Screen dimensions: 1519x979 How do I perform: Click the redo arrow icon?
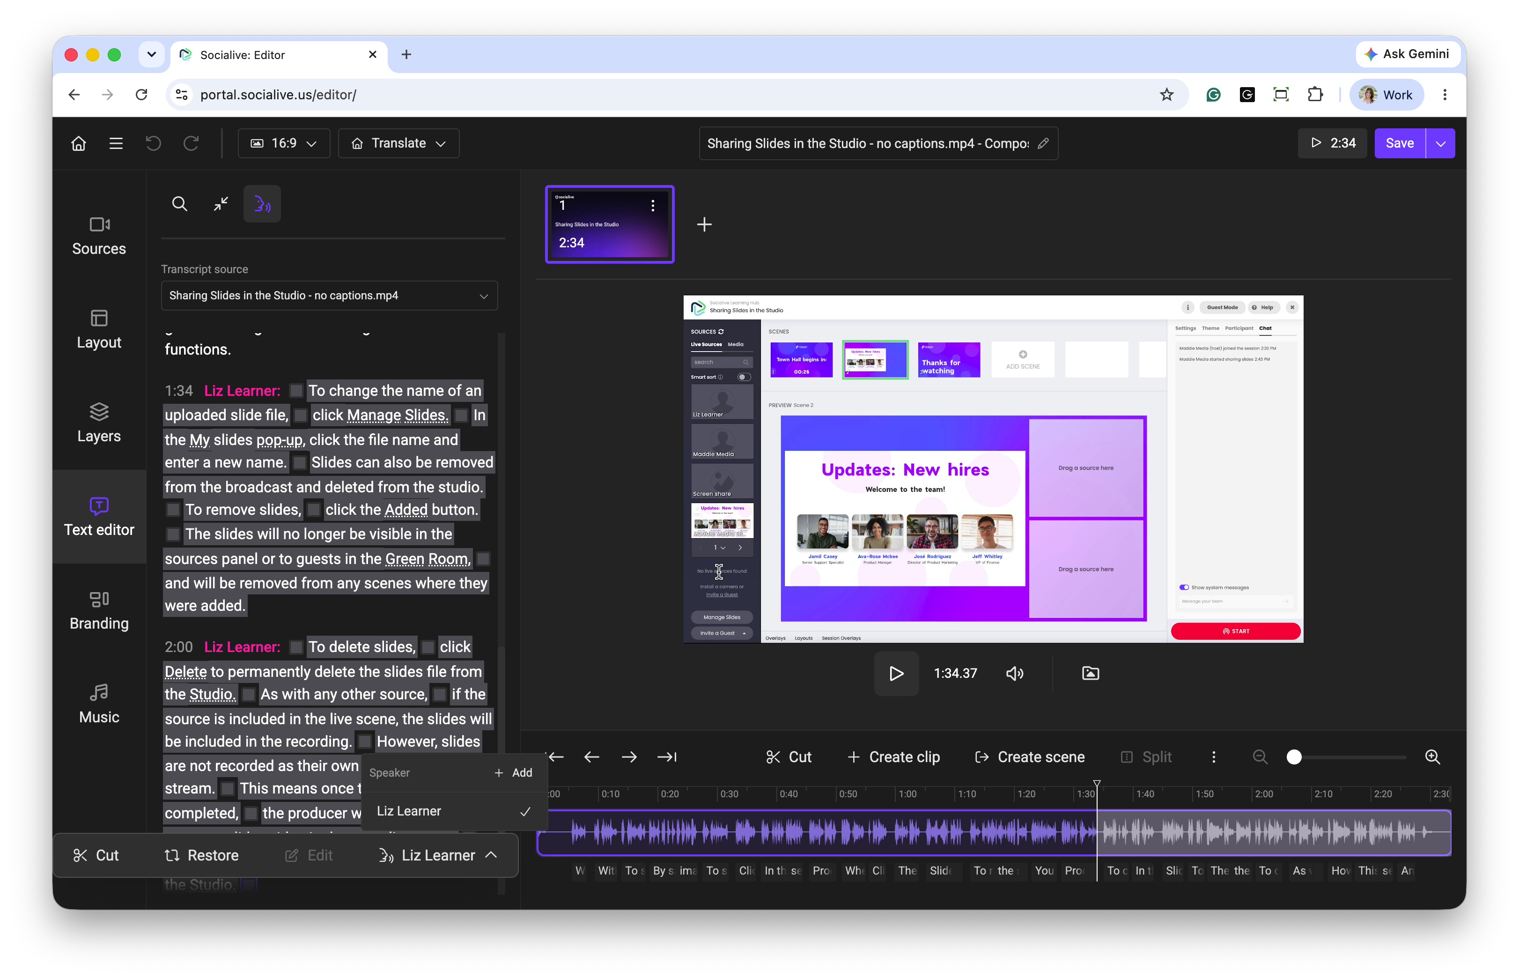point(191,144)
